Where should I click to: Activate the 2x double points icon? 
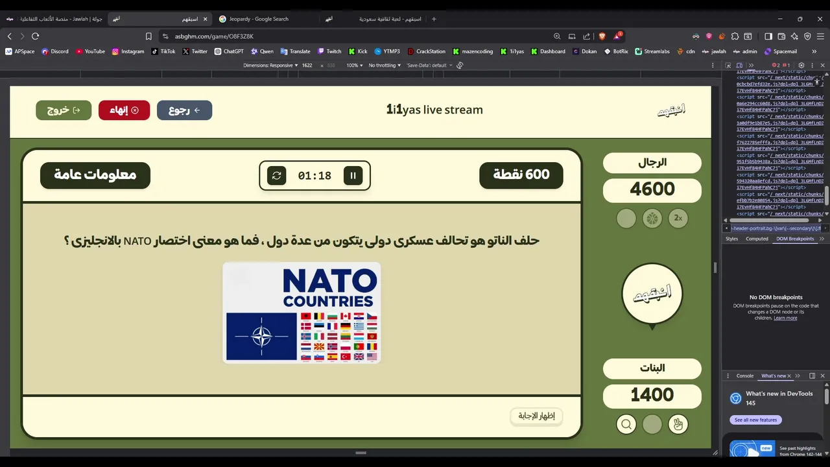[678, 218]
